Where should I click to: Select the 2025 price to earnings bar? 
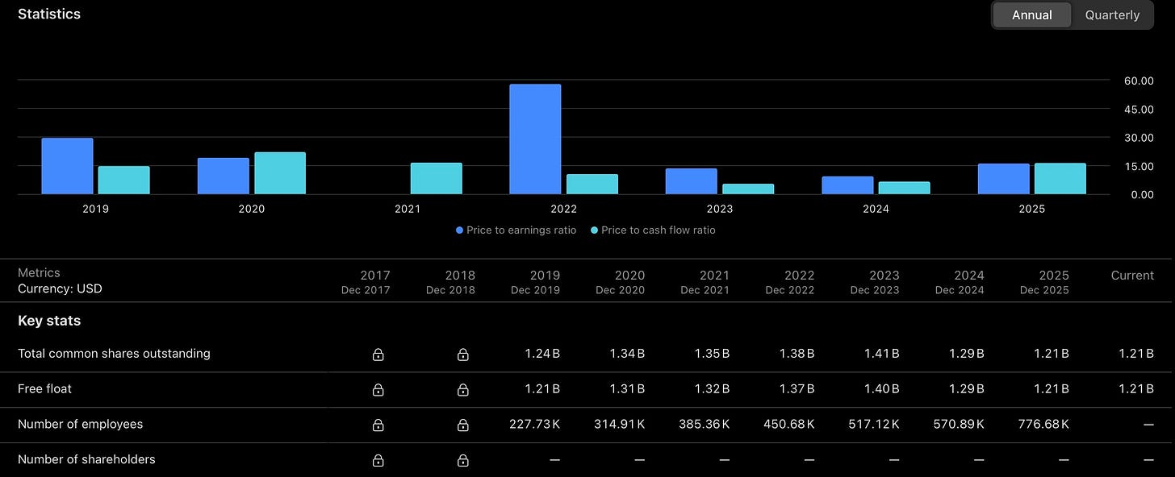coord(1004,179)
